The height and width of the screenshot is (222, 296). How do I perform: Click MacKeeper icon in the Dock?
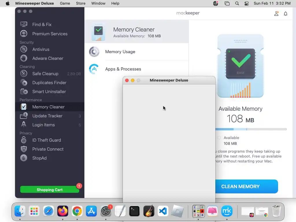[227, 211]
